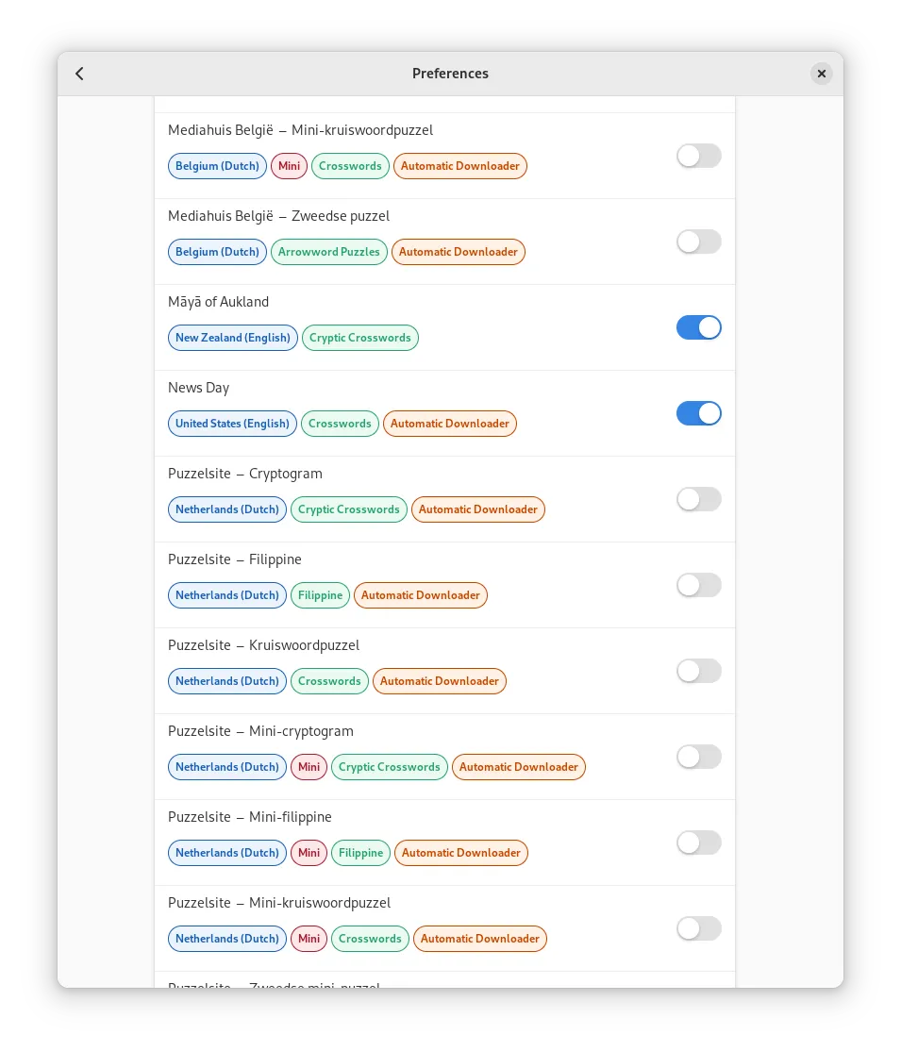Turn off the News Day switch
The width and height of the screenshot is (901, 1051).
coord(698,413)
